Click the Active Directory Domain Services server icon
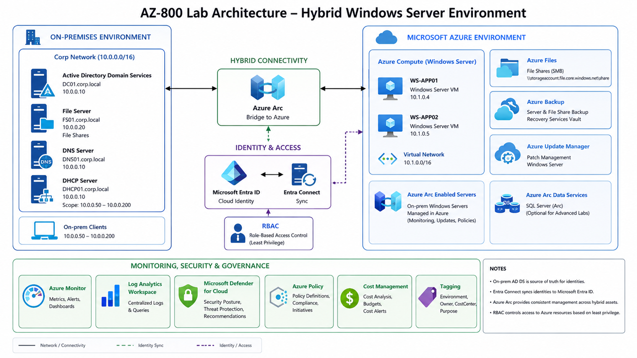 pos(42,83)
